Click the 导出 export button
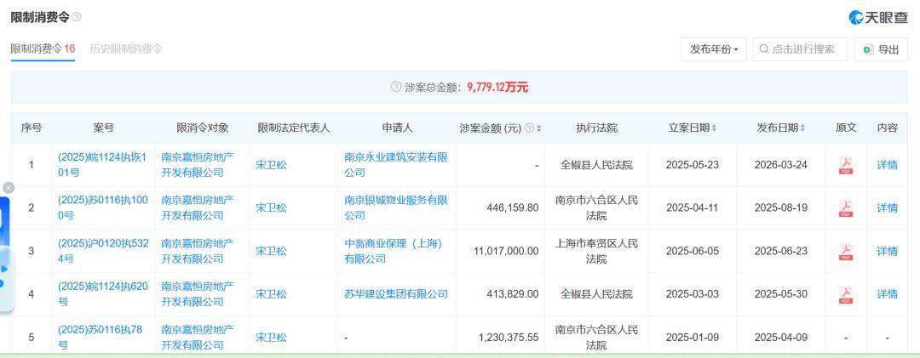The height and width of the screenshot is (358, 920). tap(881, 49)
